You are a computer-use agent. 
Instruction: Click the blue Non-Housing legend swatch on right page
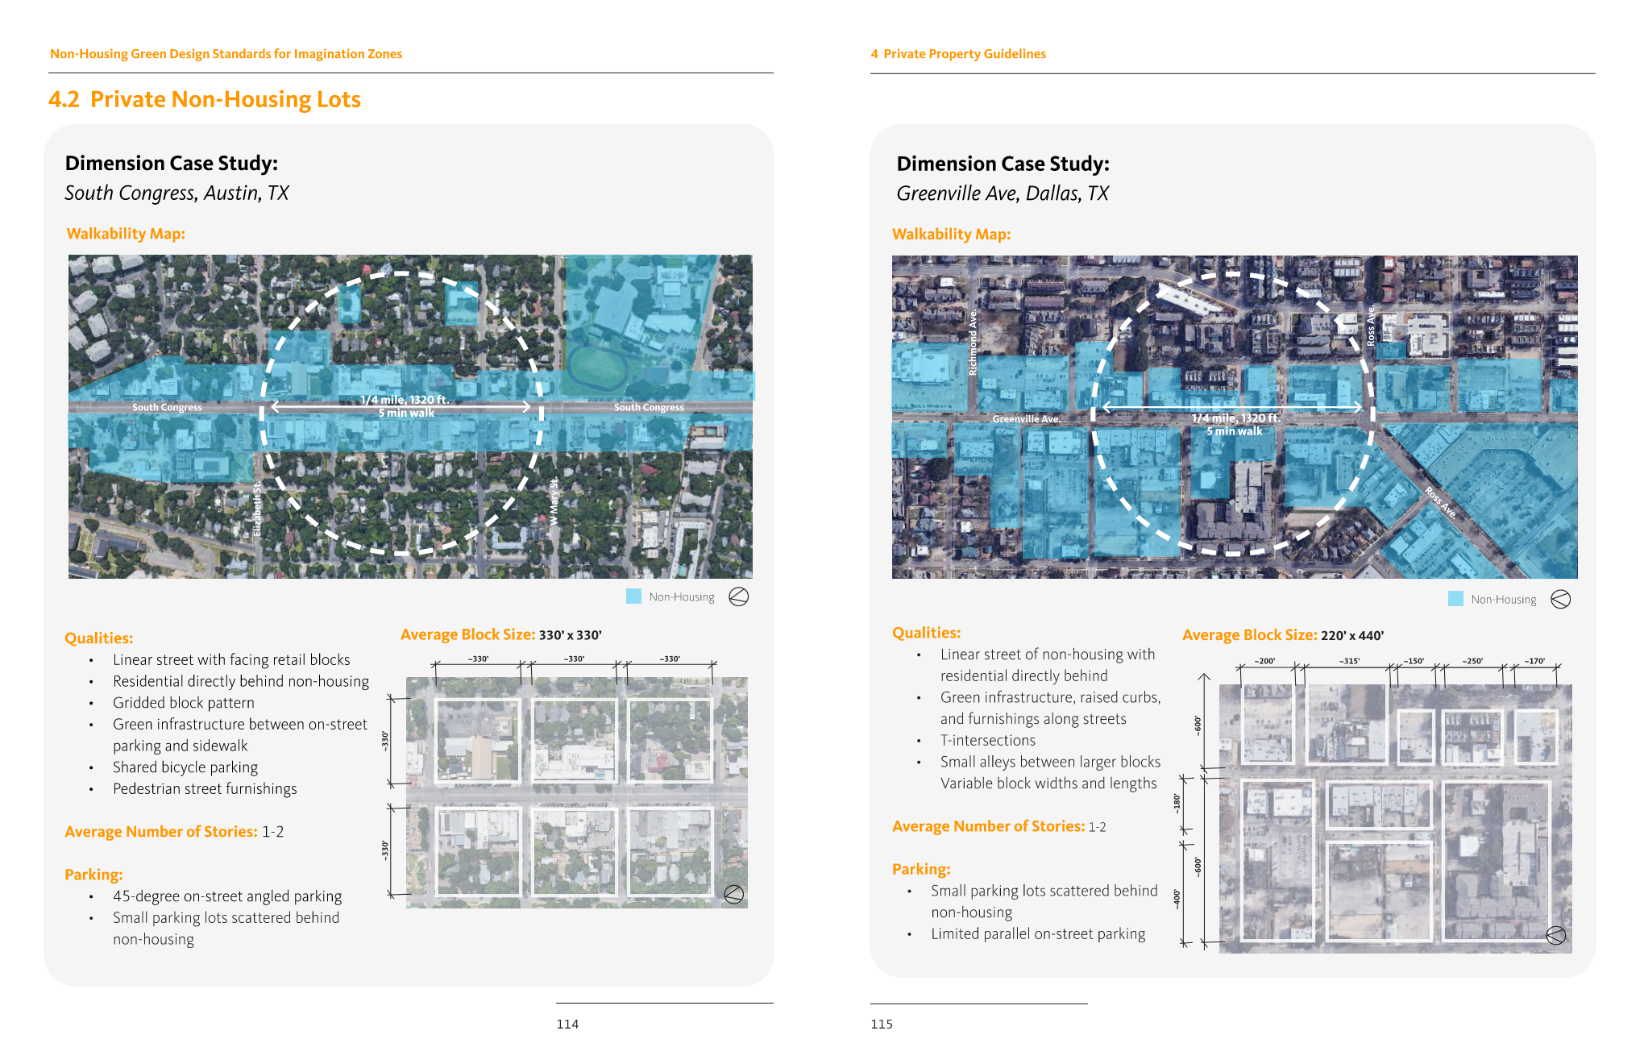coord(1455,599)
